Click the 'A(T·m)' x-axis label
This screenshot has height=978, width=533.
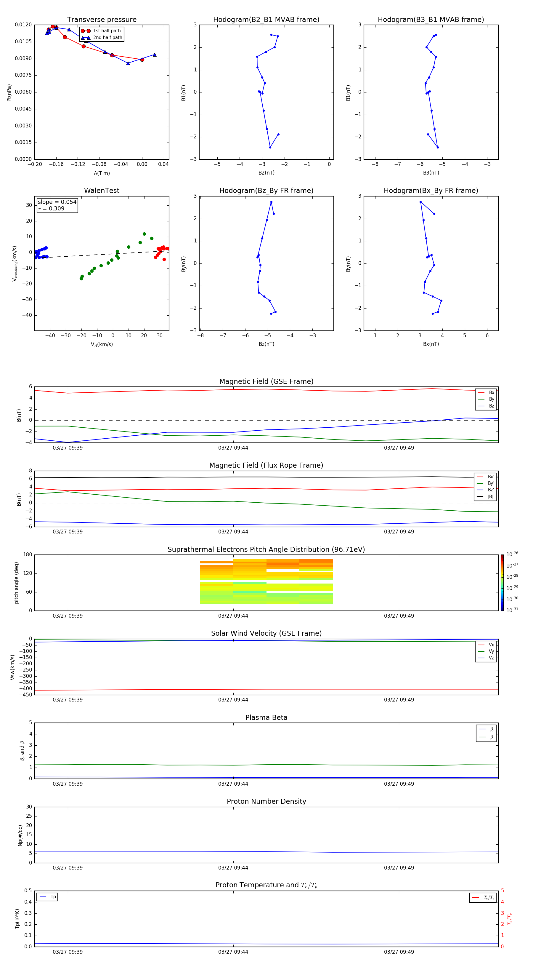[102, 173]
